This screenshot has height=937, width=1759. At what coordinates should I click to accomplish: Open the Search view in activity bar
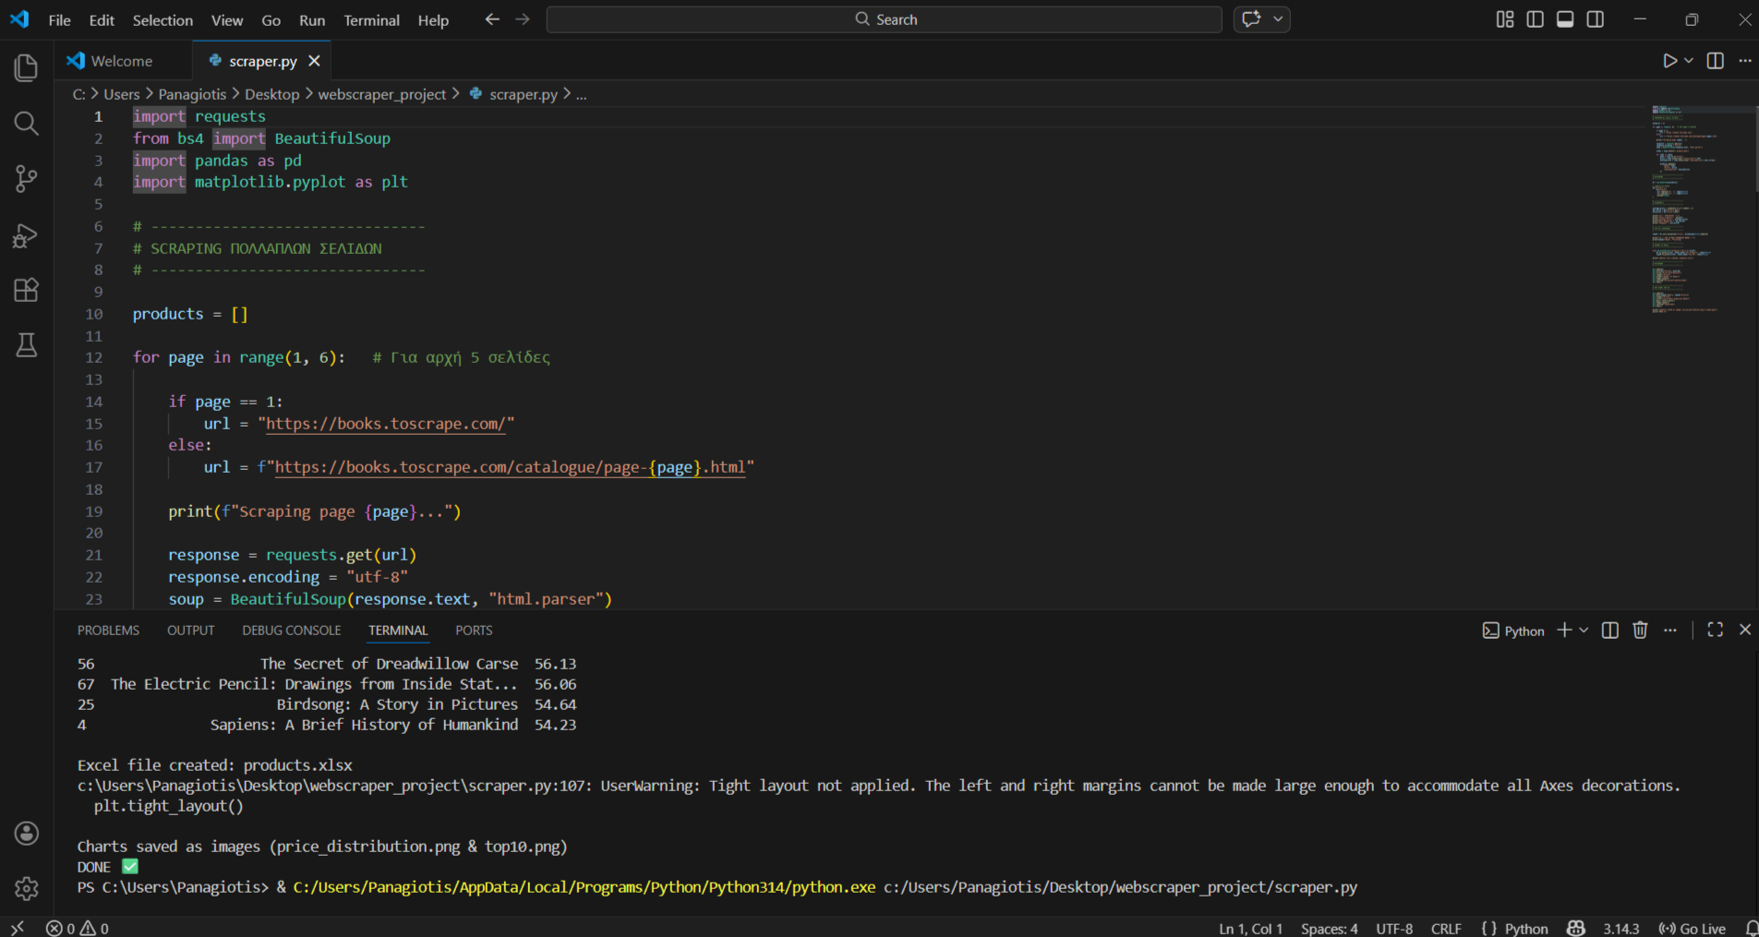27,124
